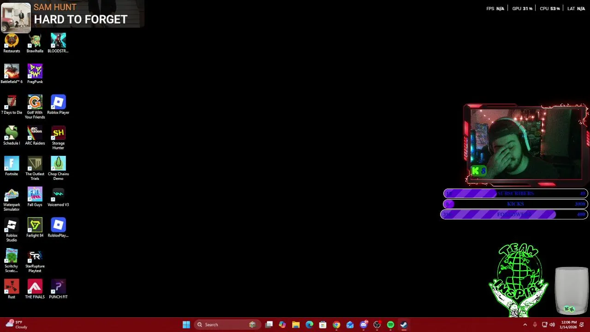
Task: Open Farlight 84 desktop shortcut
Action: click(35, 228)
